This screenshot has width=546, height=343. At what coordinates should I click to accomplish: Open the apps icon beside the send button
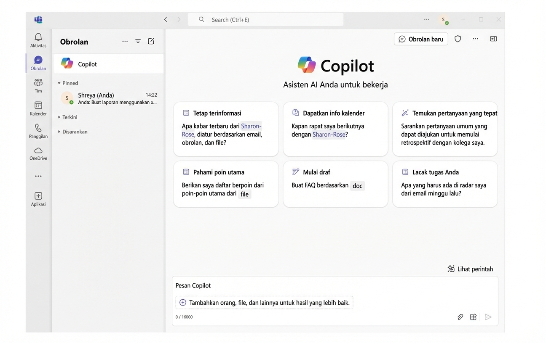(473, 317)
